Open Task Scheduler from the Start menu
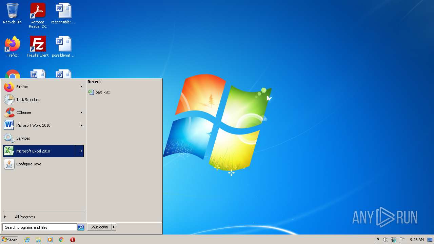This screenshot has width=434, height=244. [43, 100]
